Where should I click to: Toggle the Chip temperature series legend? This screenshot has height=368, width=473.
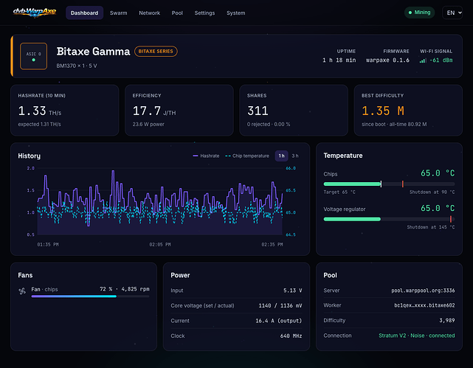point(247,156)
